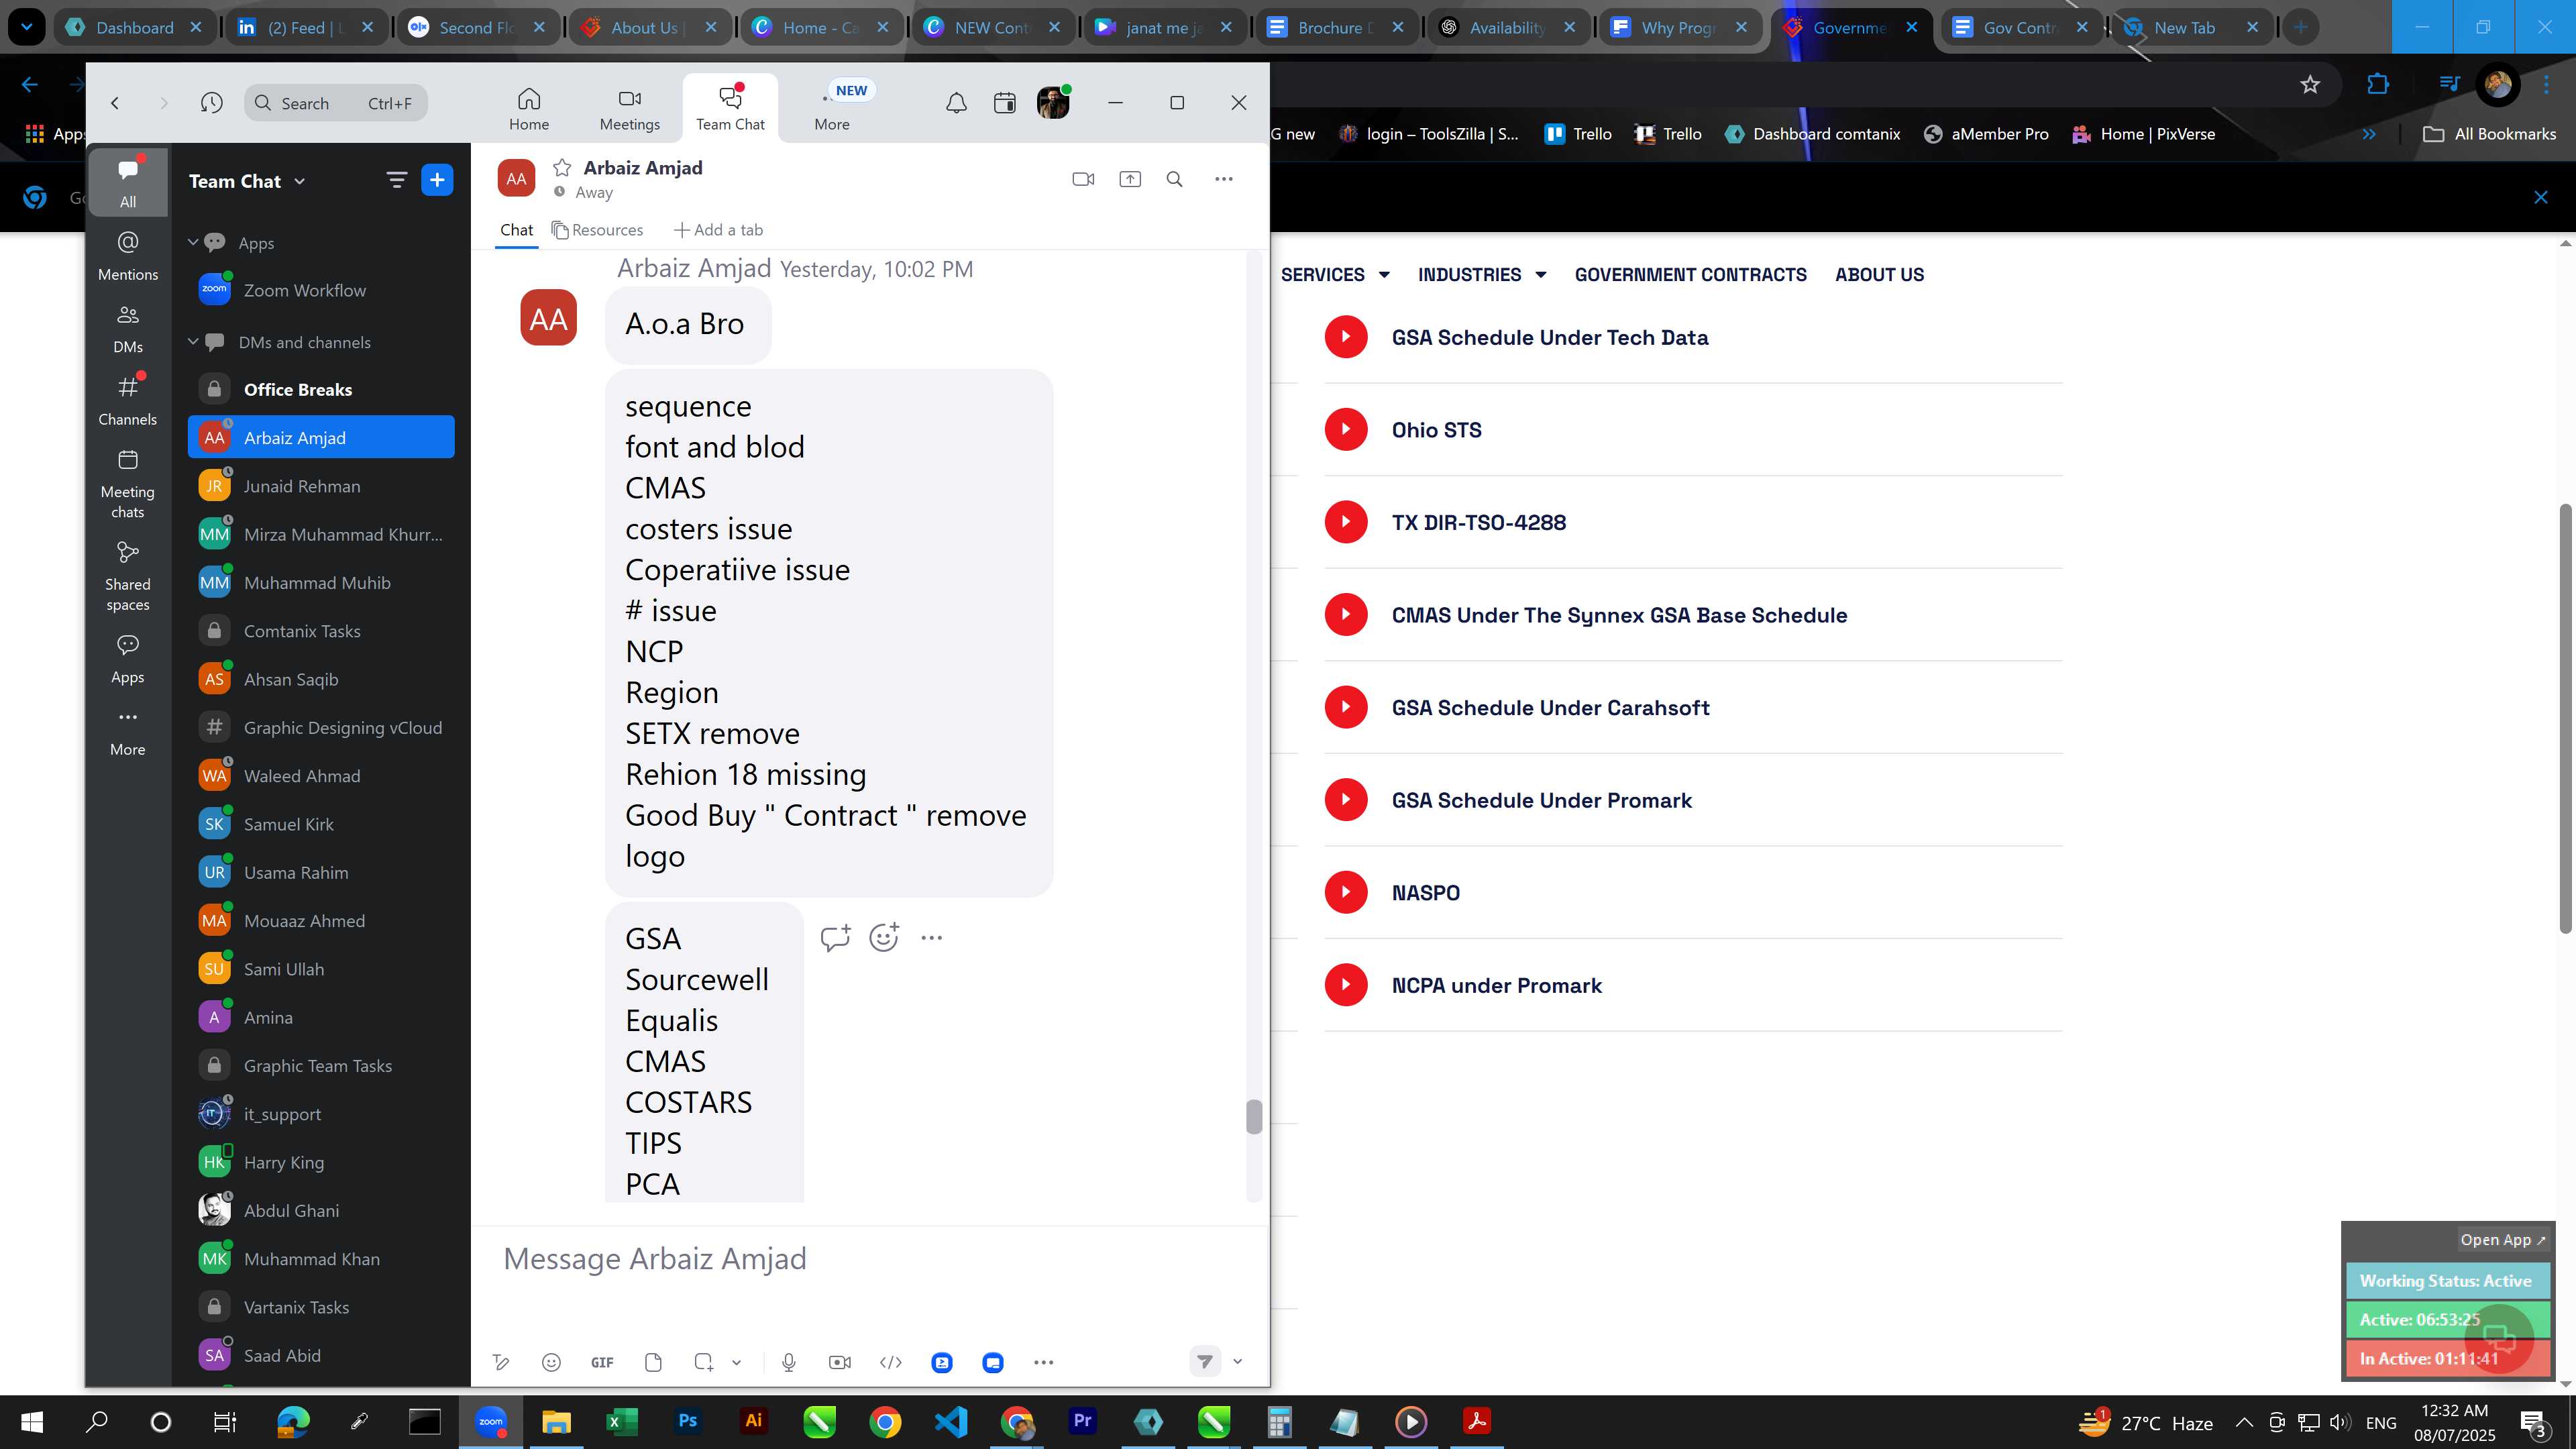Open the Zoom calendar icon

[1005, 102]
